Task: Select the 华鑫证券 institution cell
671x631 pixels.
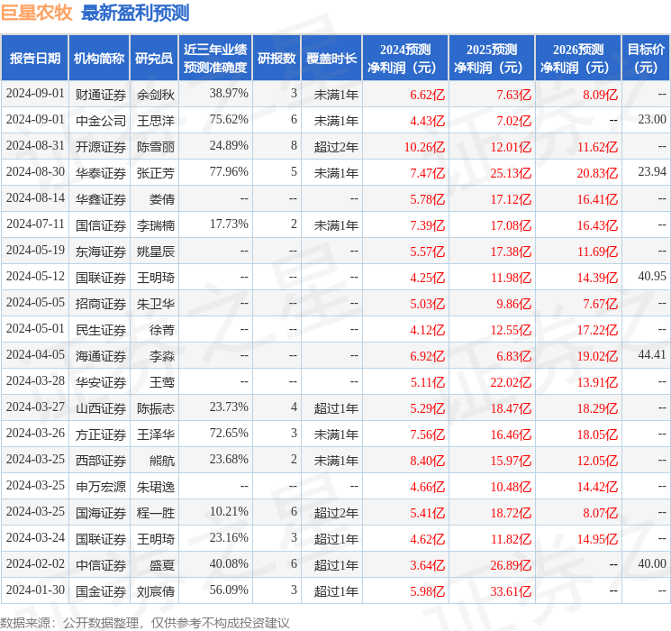Action: (101, 199)
